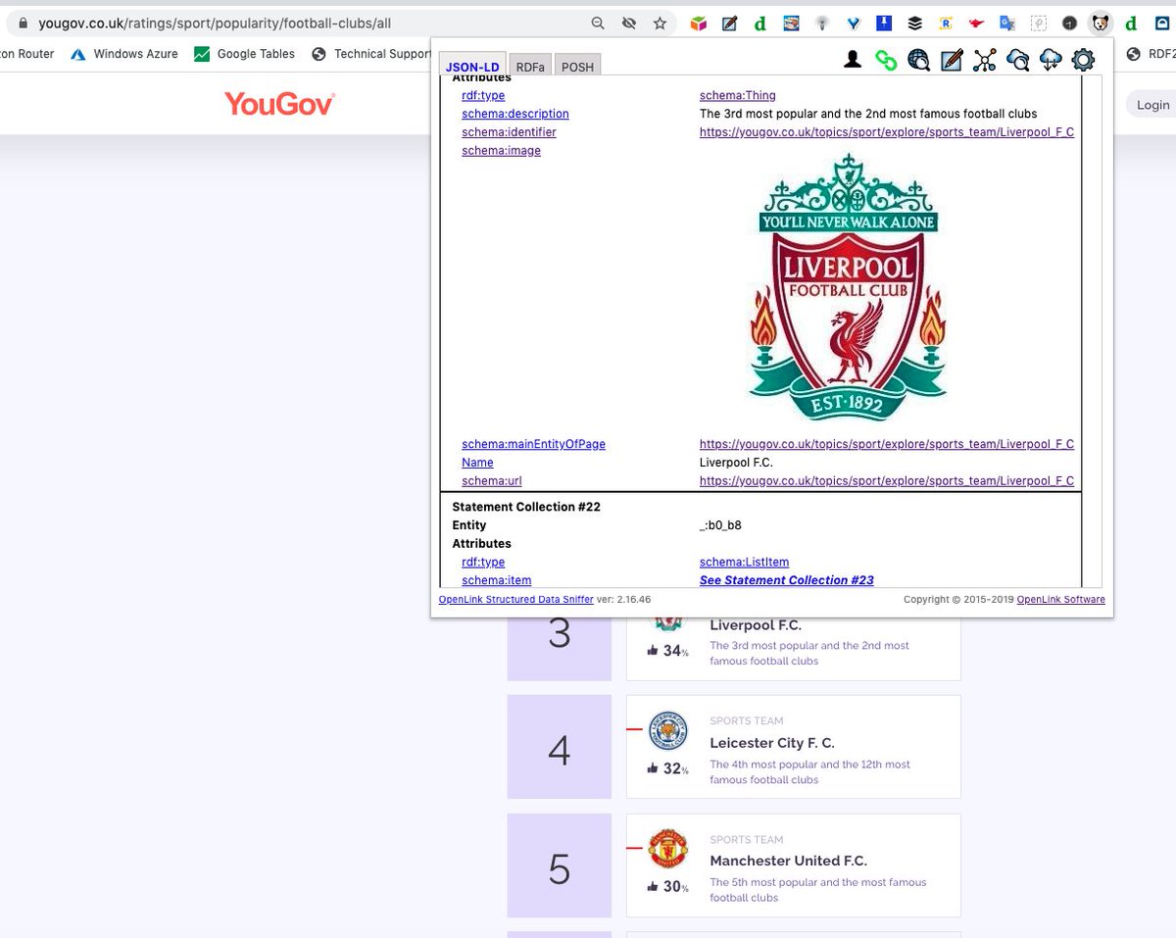Follow the schema:Thing link

click(737, 95)
